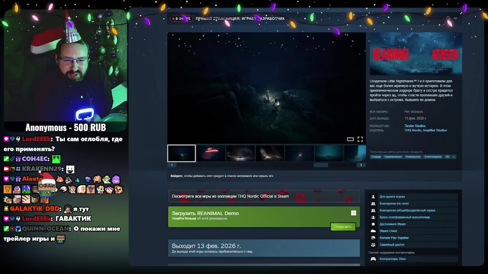This screenshot has width=488, height=274.
Task: Click the Xbox controller gamepad icon
Action: pyautogui.click(x=373, y=259)
